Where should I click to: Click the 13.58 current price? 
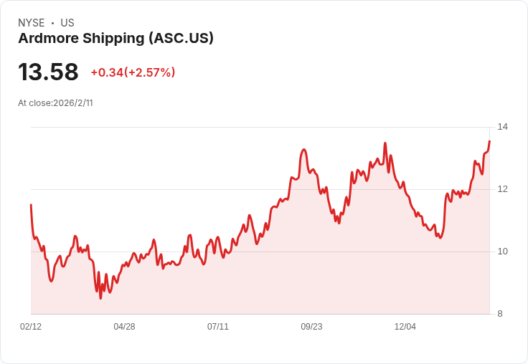tap(48, 72)
